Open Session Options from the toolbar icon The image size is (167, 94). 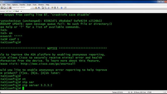pyautogui.click(x=52, y=8)
